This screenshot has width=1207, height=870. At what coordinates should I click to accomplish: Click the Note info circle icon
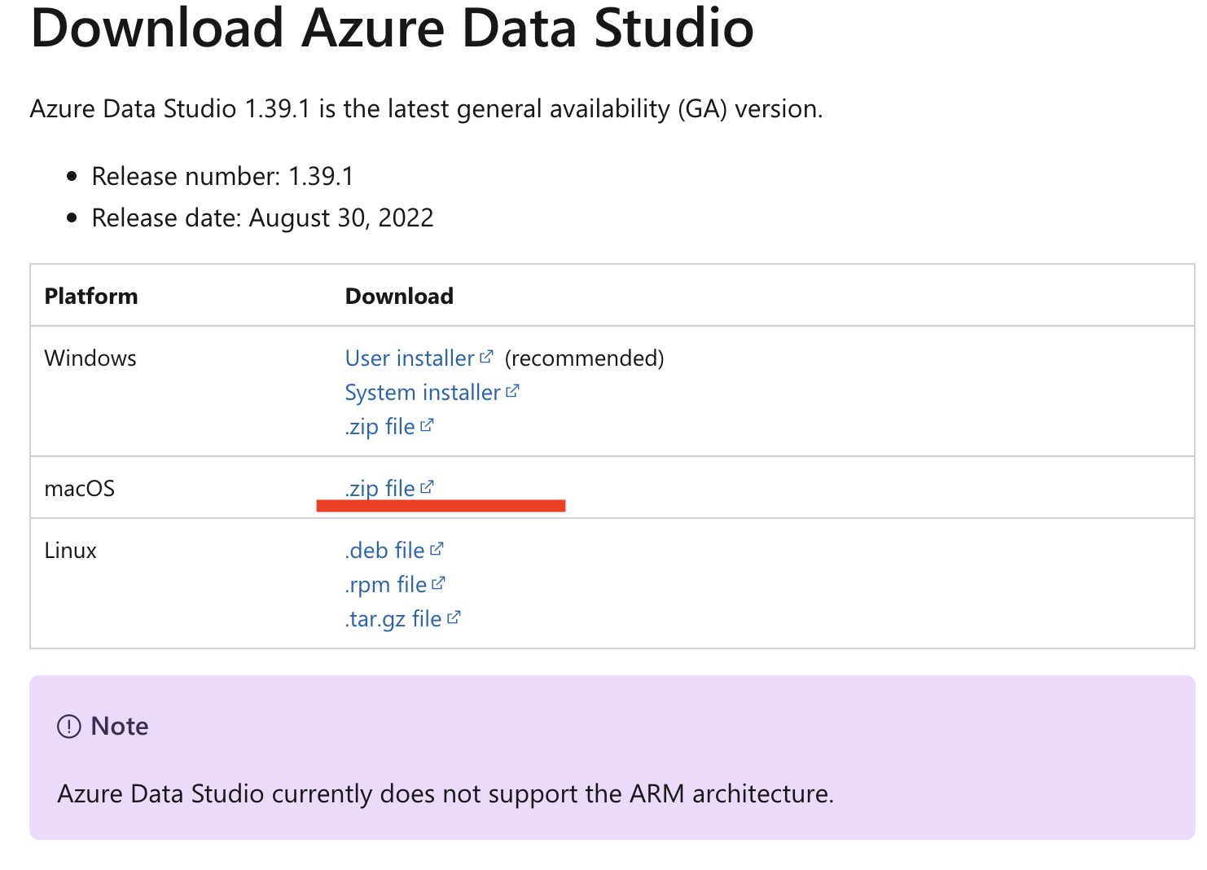[69, 726]
